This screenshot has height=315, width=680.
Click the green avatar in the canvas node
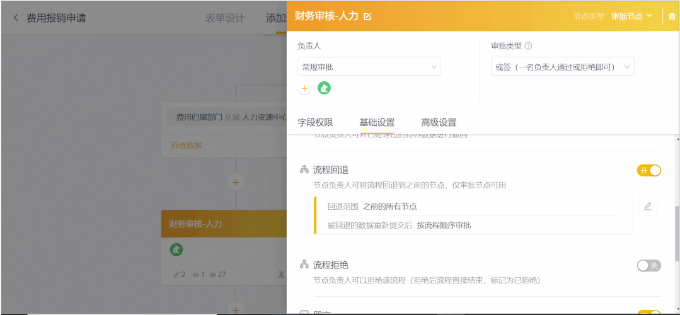pos(176,249)
